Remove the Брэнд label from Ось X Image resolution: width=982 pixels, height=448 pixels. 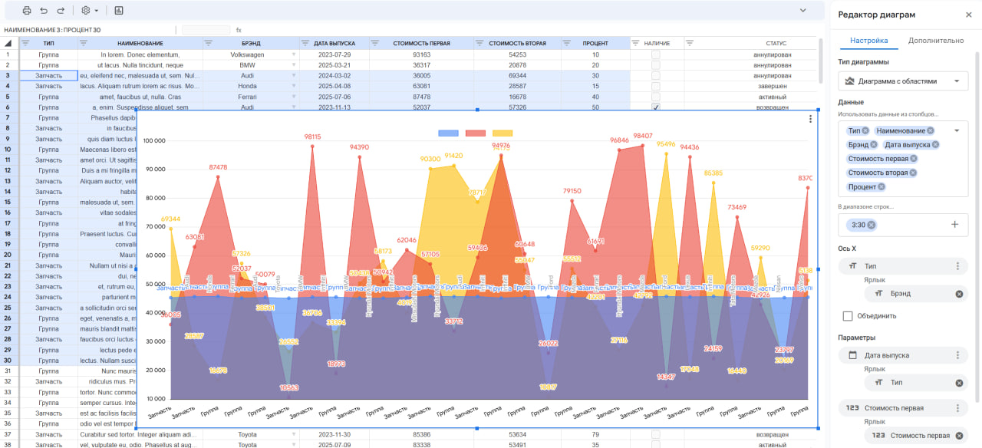click(959, 294)
